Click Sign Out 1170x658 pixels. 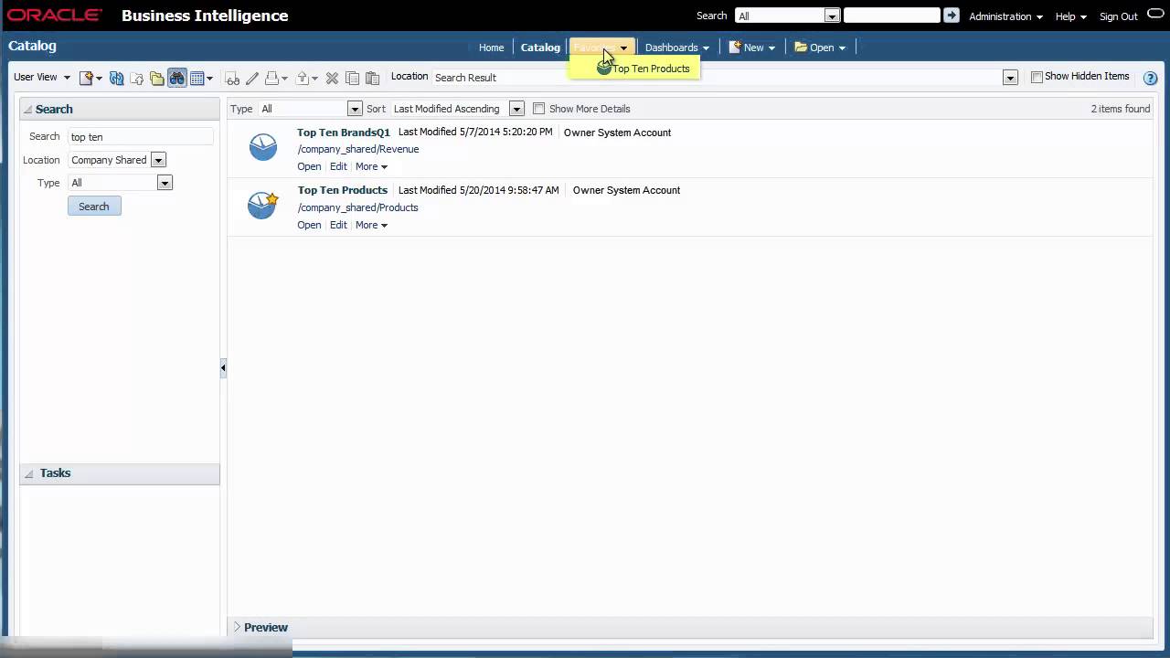pyautogui.click(x=1118, y=16)
